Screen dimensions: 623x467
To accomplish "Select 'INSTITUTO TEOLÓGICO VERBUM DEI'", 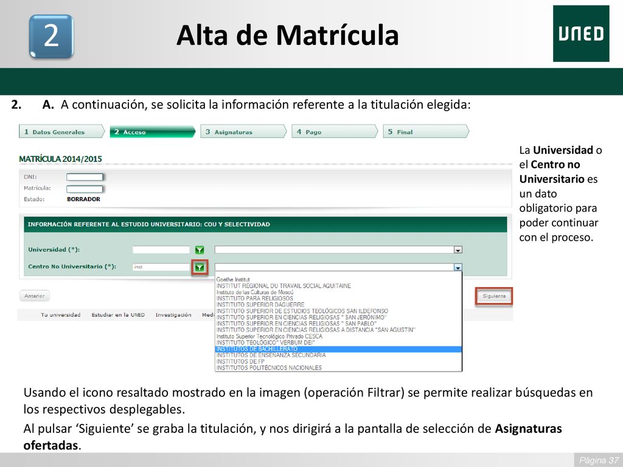I will (338, 343).
